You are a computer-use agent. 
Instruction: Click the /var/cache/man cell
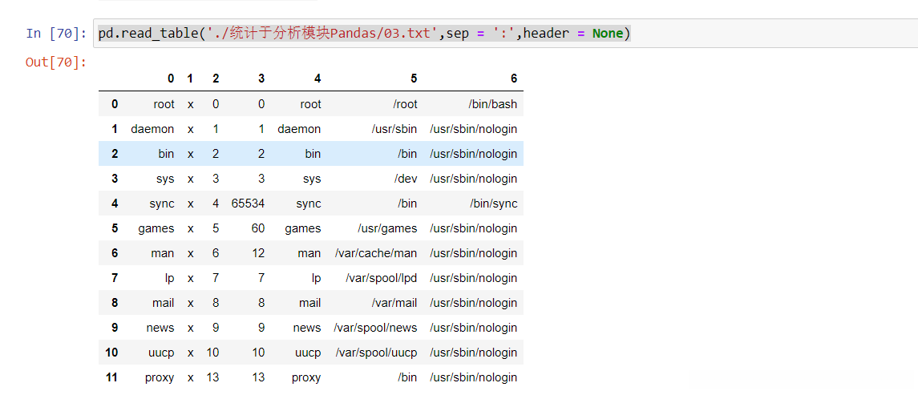click(x=377, y=253)
